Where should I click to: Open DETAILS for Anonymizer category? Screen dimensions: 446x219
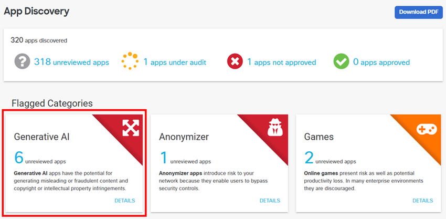(x=270, y=201)
